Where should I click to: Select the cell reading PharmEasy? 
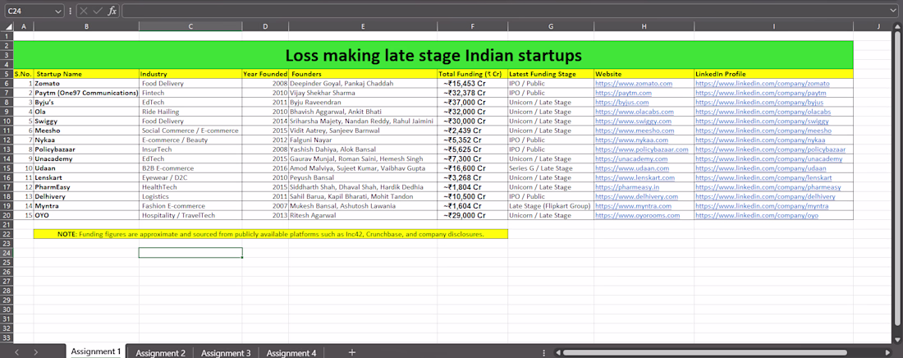86,187
